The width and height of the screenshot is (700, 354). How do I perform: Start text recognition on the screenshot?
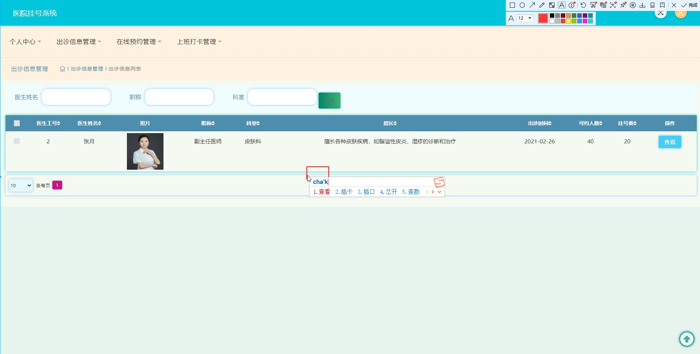pos(613,5)
